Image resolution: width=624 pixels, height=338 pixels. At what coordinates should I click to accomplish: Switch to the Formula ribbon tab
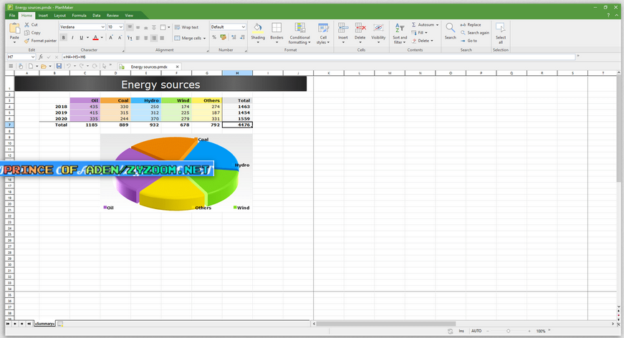point(79,16)
